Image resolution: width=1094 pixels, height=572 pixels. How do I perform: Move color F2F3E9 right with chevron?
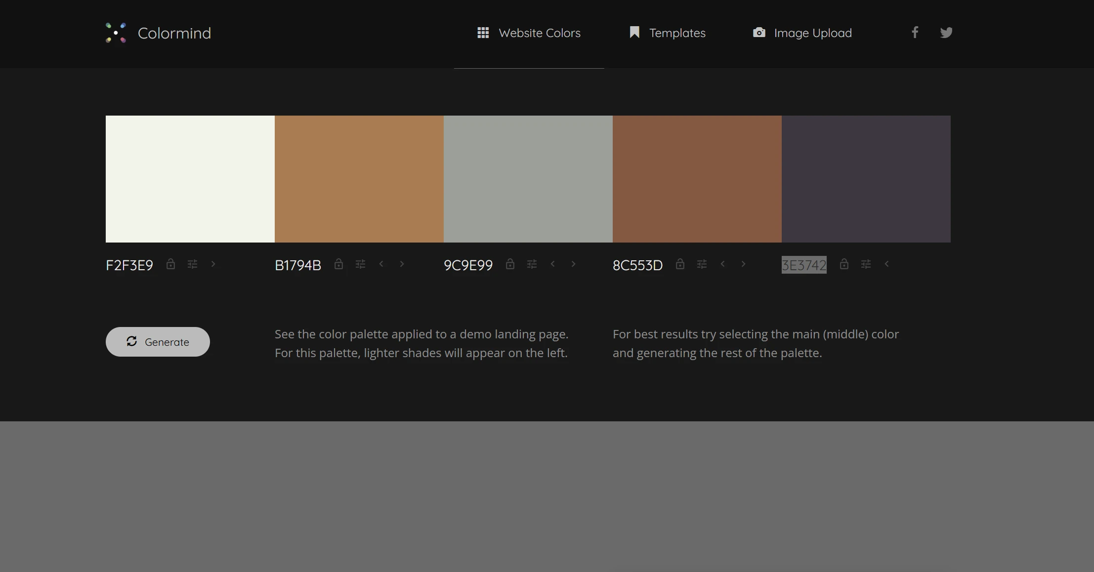pos(213,264)
